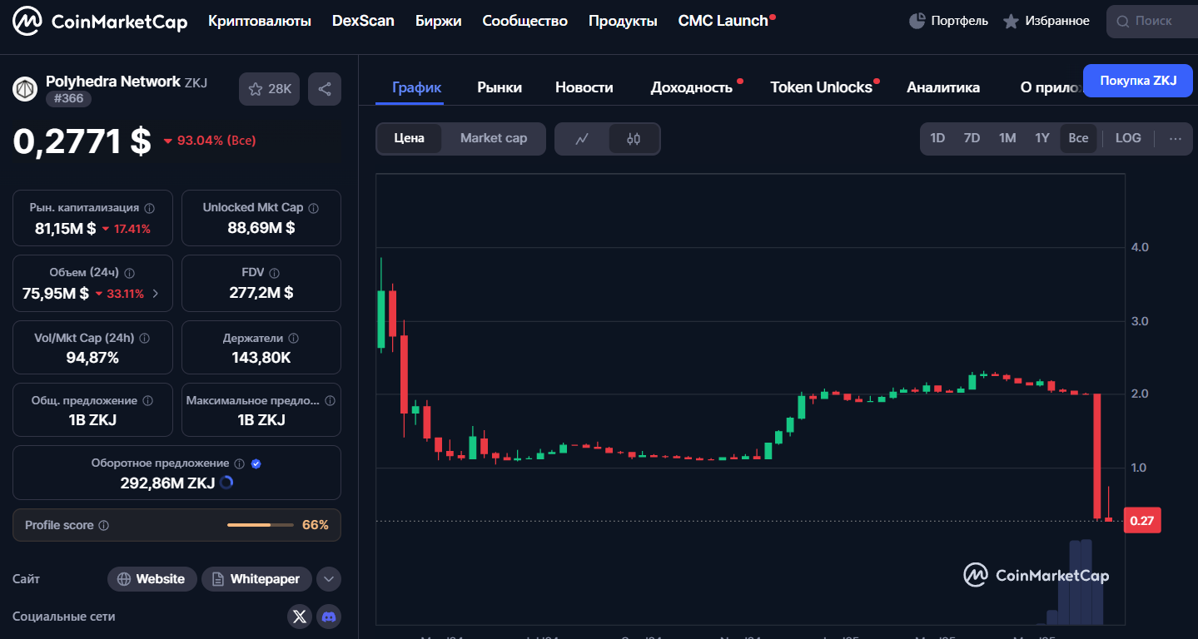Click the 277,2M $ FDV value
1198x639 pixels.
coord(261,293)
